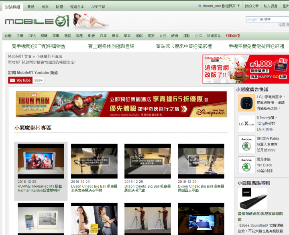Open the Dyson 居家清潔示範 video thumbnail
Image resolution: width=289 pixels, height=235 pixels.
(148, 161)
